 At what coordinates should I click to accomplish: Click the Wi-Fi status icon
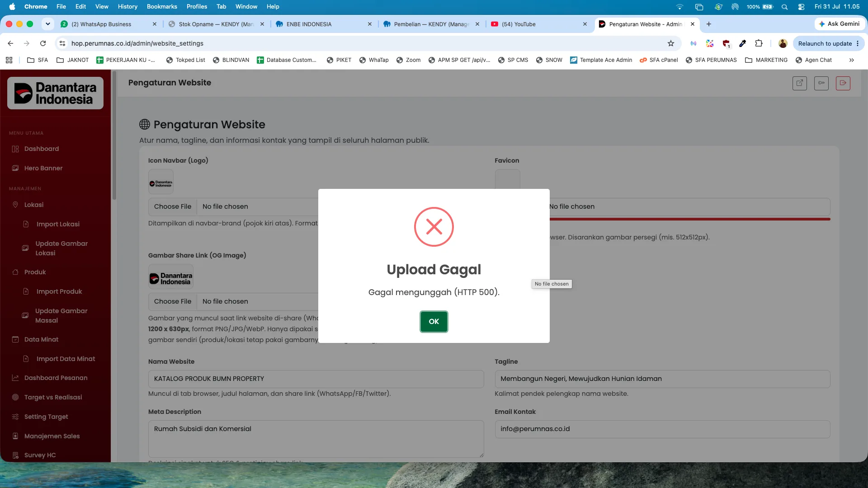(679, 7)
